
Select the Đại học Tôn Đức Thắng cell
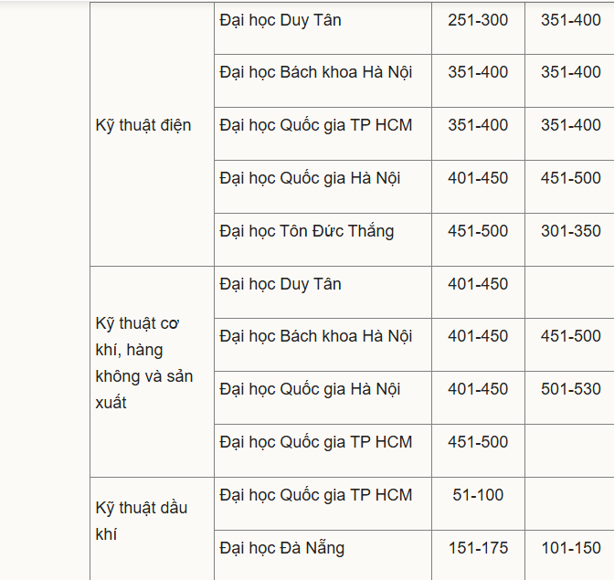click(x=307, y=231)
